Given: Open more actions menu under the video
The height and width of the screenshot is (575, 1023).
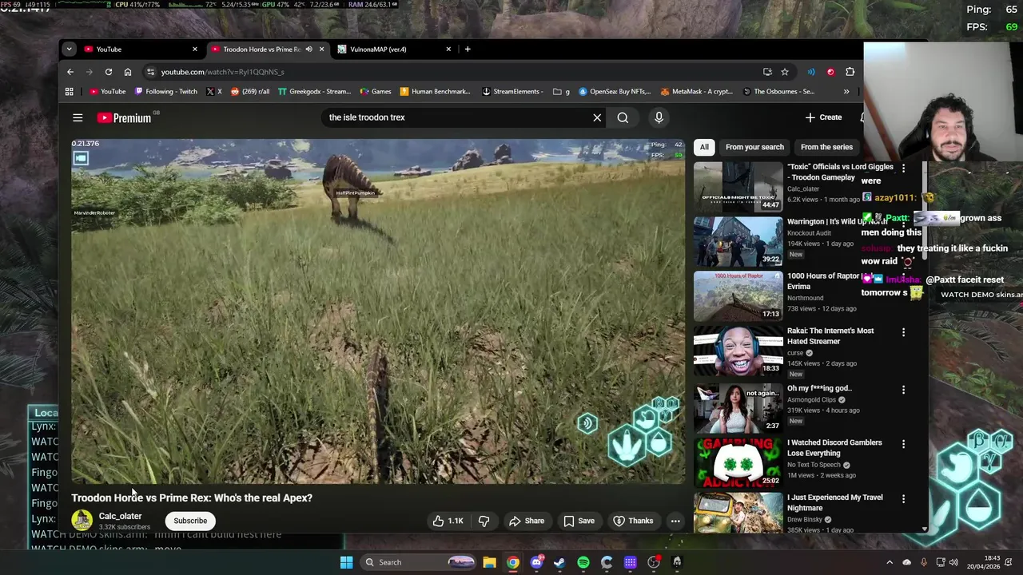Looking at the screenshot, I should (675, 521).
